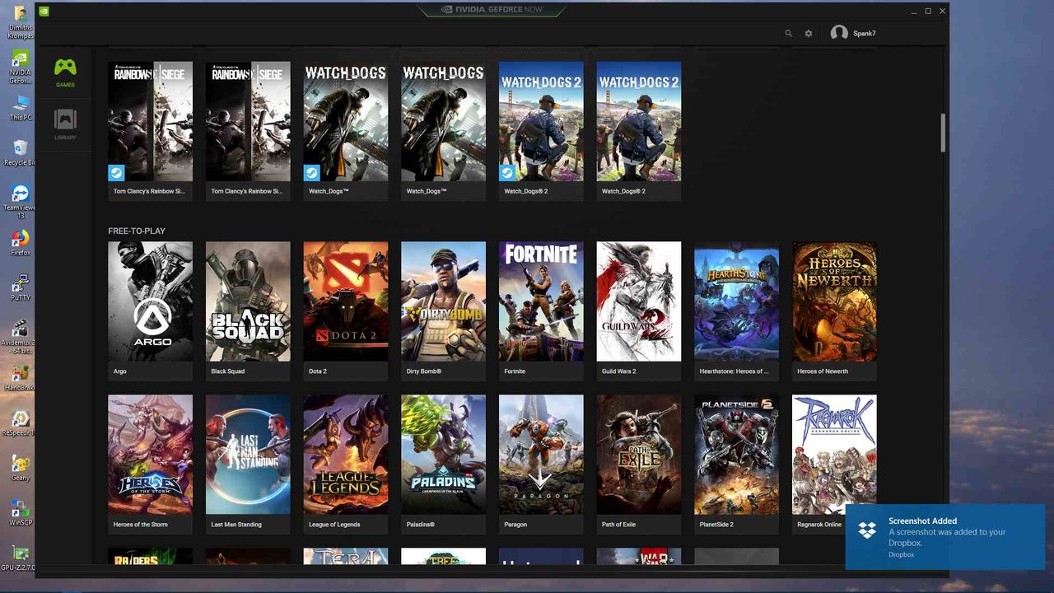
Task: Select the NVIDIA GeForce desktop shortcut
Action: pyautogui.click(x=20, y=66)
